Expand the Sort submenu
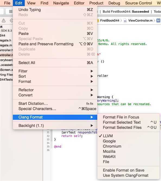The width and height of the screenshot is (161, 181). coord(55,76)
